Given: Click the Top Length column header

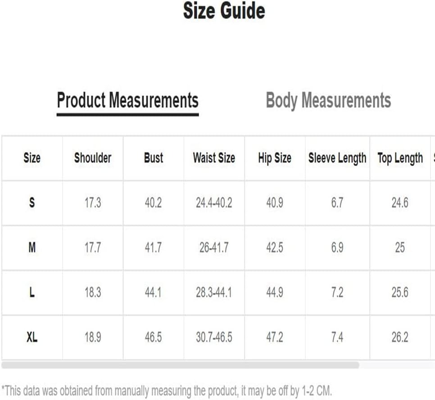Looking at the screenshot, I should [400, 158].
